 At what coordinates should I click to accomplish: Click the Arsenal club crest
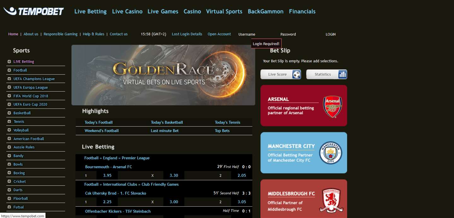tap(333, 106)
